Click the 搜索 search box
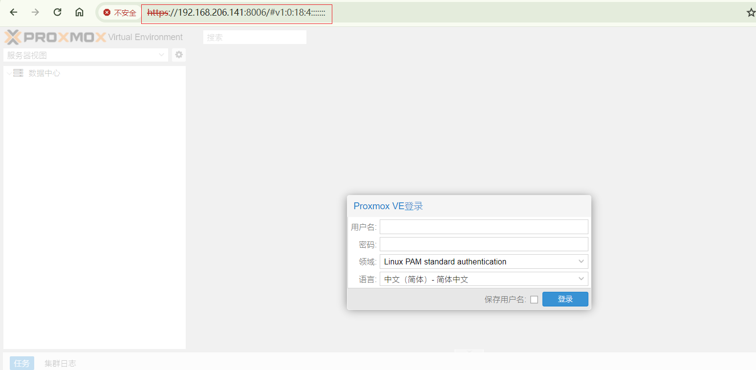 pos(255,37)
